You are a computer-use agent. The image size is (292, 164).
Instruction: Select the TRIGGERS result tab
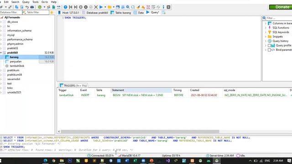point(73,86)
